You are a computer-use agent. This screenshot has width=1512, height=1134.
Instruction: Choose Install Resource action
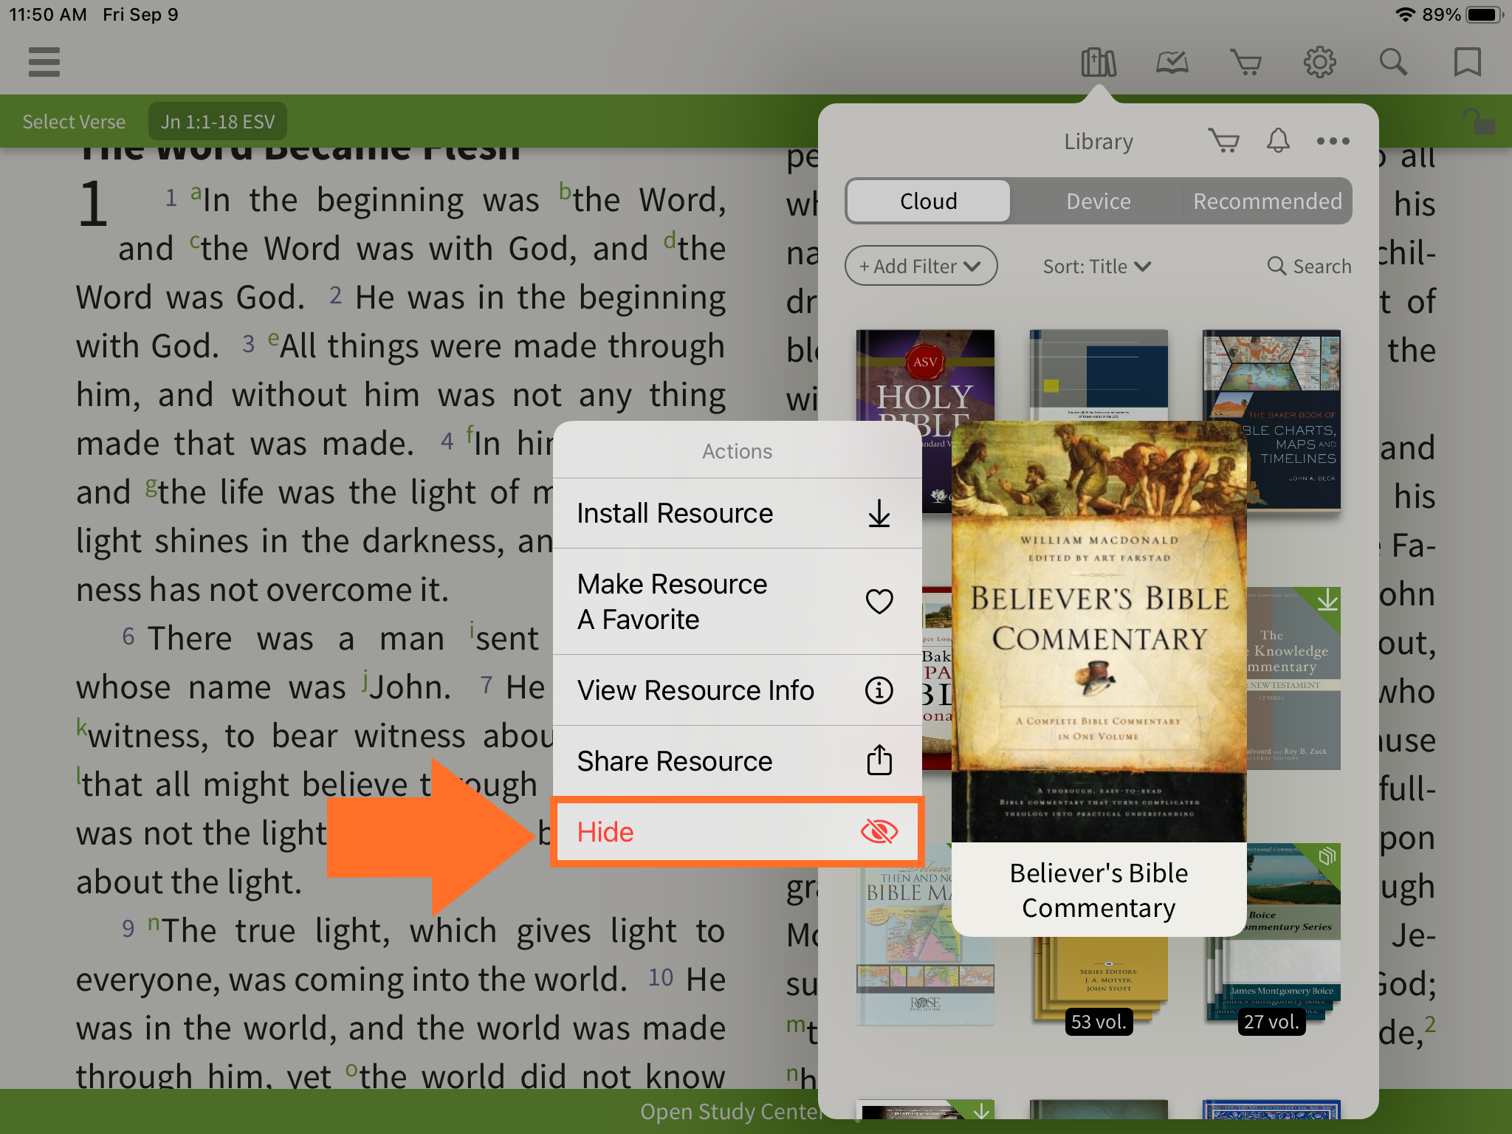coord(737,513)
